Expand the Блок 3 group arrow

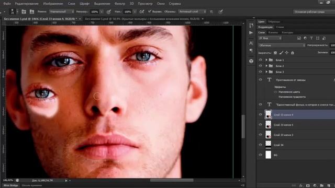pos(266,72)
